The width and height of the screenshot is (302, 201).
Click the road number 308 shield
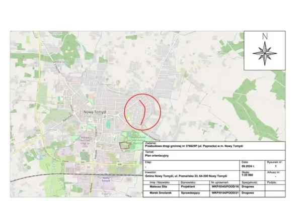tap(119, 164)
